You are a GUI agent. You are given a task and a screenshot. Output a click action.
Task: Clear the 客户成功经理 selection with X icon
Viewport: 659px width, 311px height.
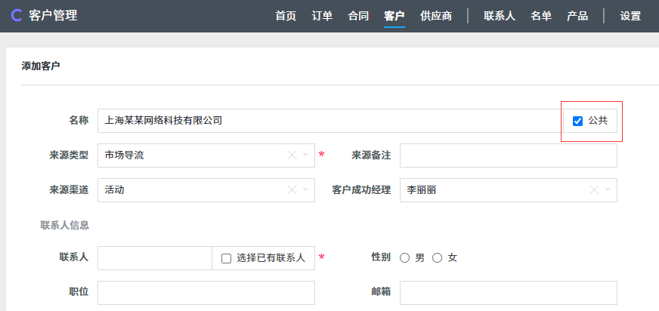[594, 190]
